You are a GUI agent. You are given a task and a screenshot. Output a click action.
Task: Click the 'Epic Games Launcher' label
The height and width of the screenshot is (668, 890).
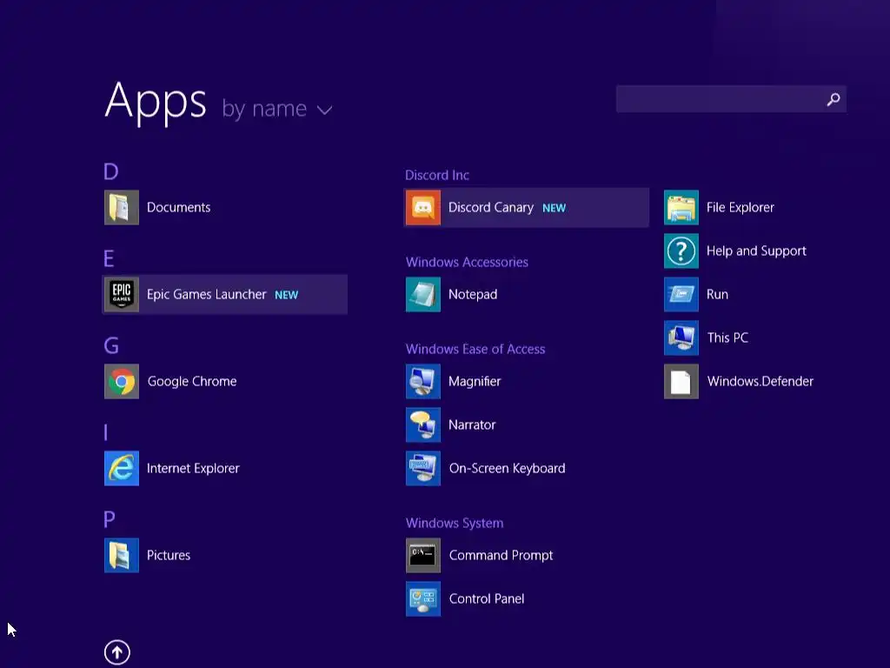click(206, 294)
